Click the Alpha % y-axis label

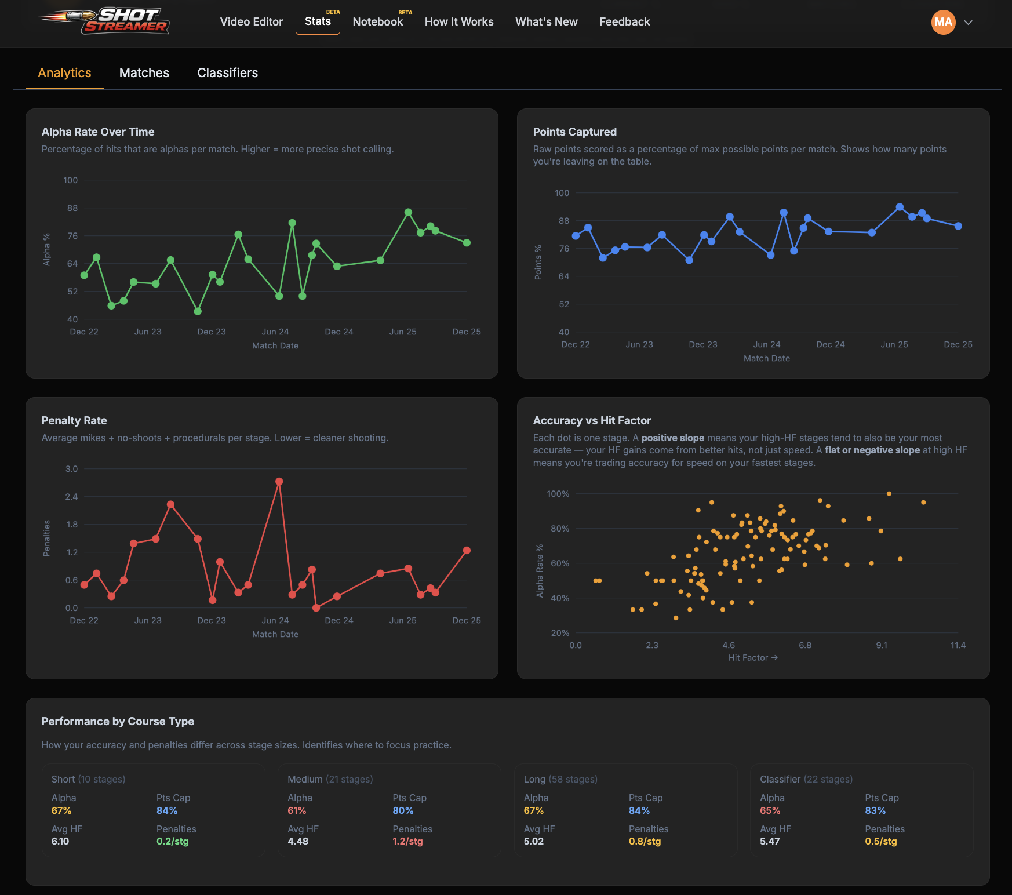click(46, 250)
